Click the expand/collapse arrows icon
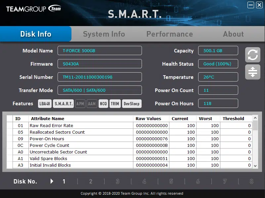265x198 pixels. [x=252, y=72]
